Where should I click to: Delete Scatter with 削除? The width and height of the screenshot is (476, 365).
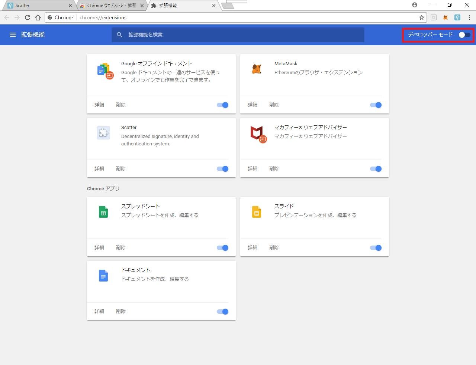(121, 169)
